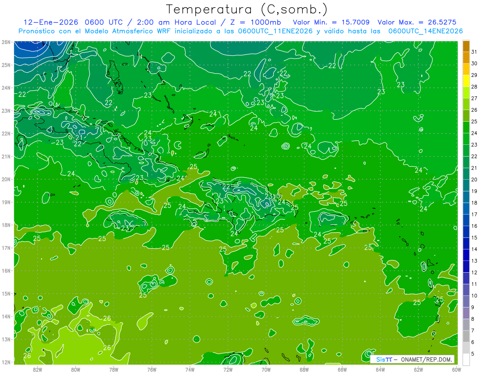This screenshot has width=485, height=375.
Task: Click the purple swatch between 9 and 10
Action: 466,301
